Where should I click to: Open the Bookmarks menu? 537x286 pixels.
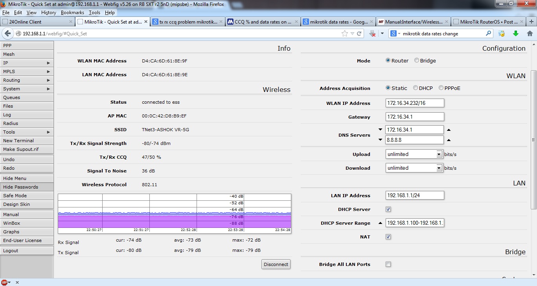pos(72,12)
